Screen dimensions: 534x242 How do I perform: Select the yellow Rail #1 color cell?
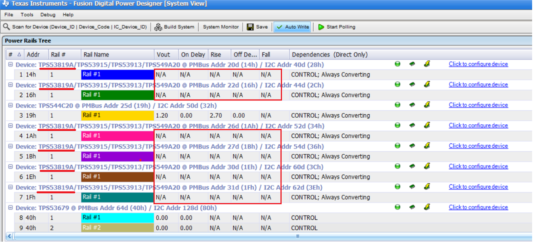[118, 115]
